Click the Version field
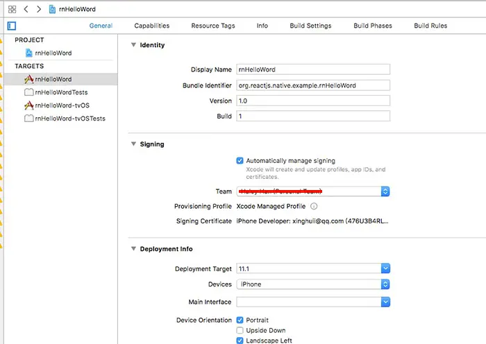 (x=313, y=101)
